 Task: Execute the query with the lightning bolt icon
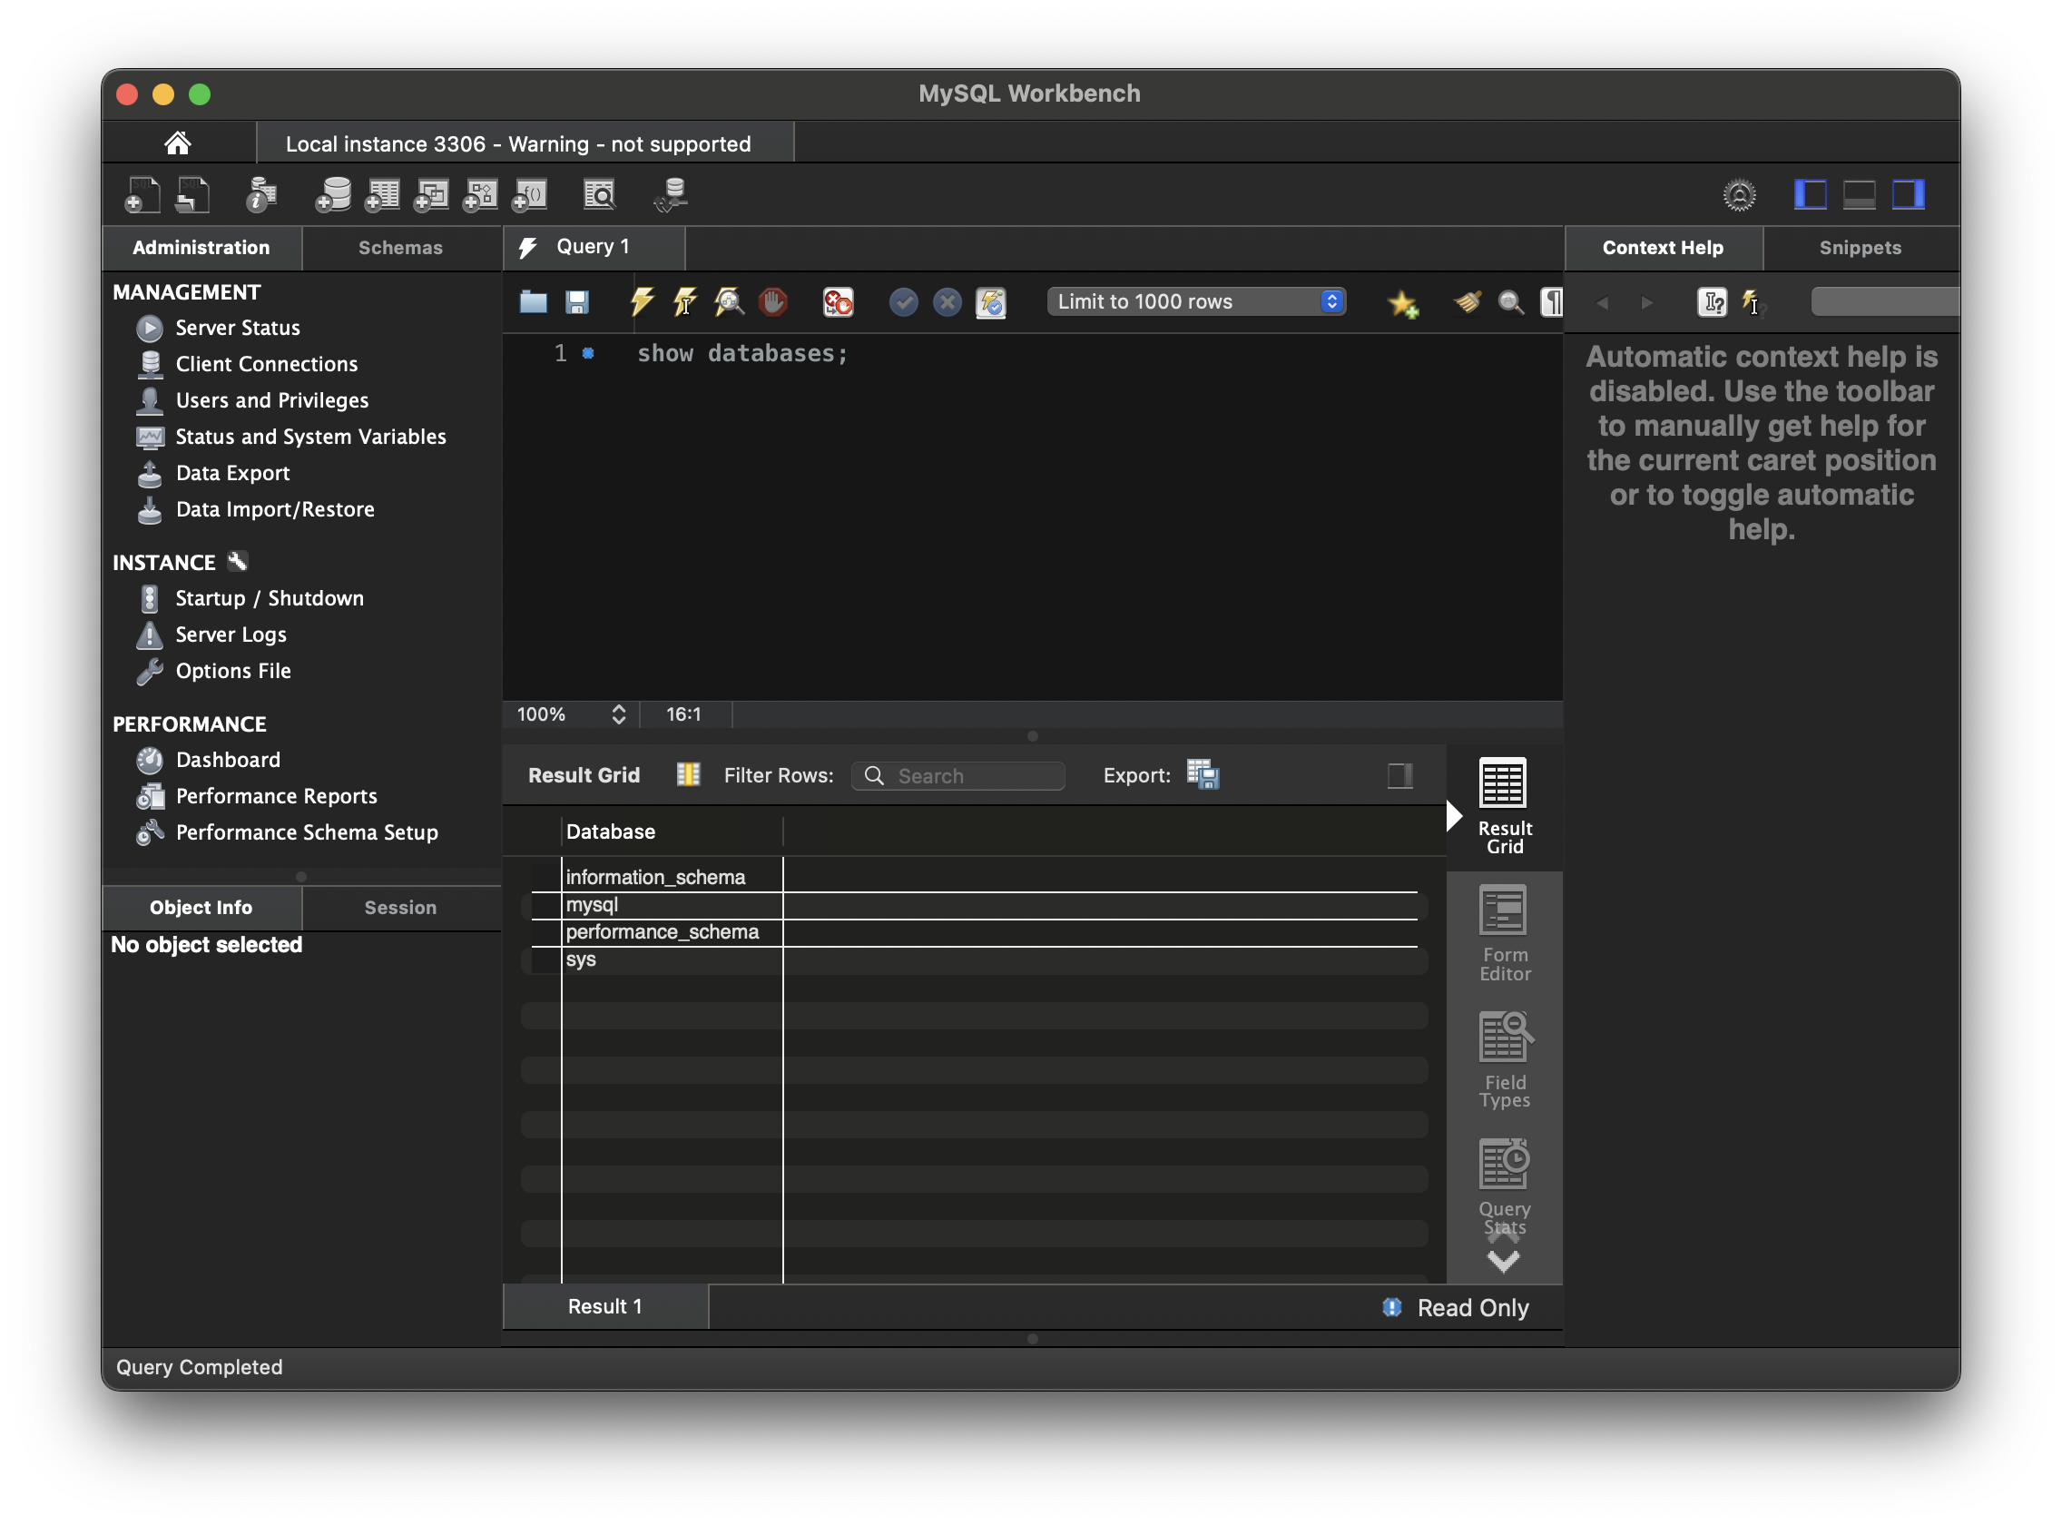click(642, 302)
